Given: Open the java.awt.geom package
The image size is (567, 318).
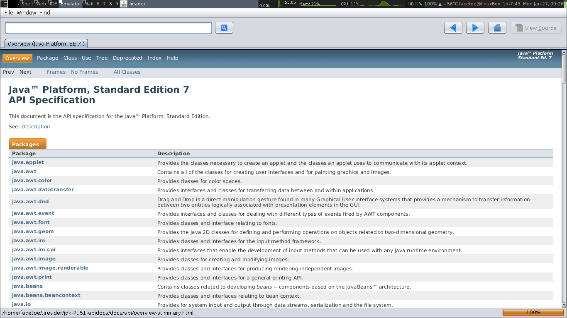Looking at the screenshot, I should tap(33, 231).
